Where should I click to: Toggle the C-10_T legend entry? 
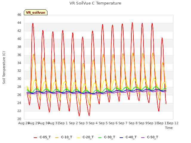tap(64, 137)
